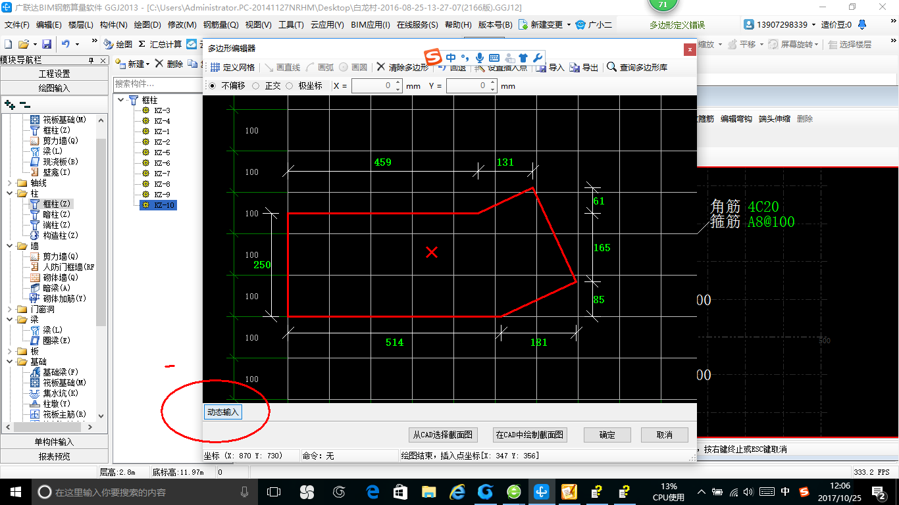Viewport: 899px width, 505px height.
Task: Click 取消 (Cancel) button in polygon editor
Action: (665, 435)
